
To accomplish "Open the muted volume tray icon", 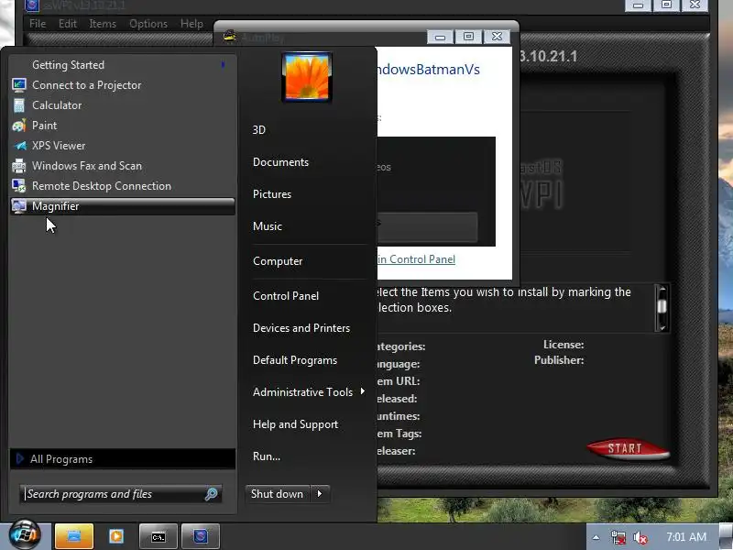I will click(640, 537).
